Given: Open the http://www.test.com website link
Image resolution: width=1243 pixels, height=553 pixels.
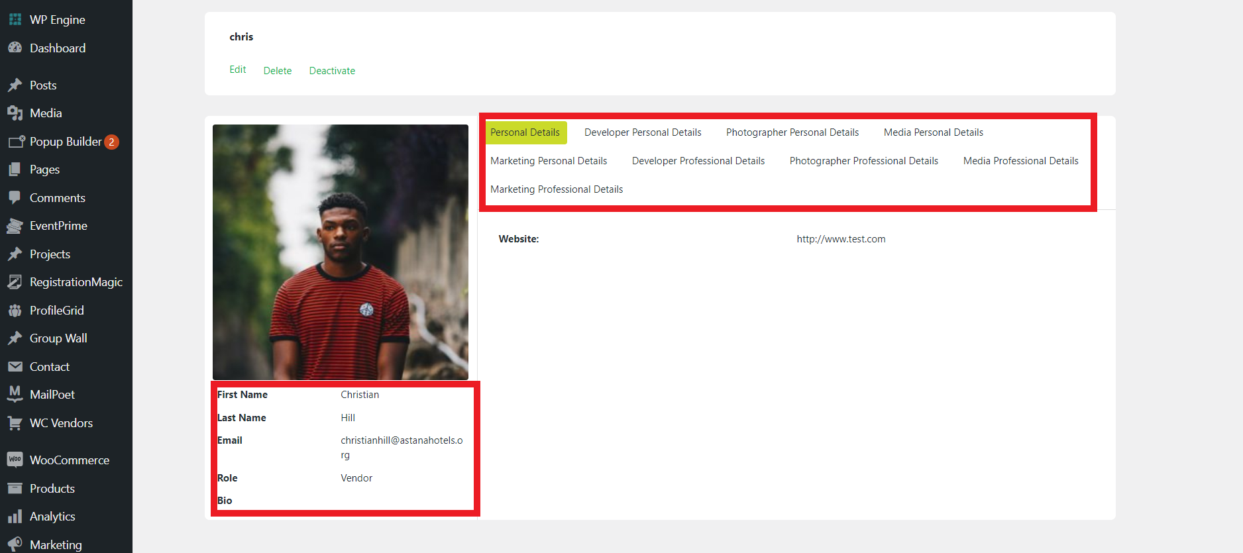Looking at the screenshot, I should pos(841,239).
